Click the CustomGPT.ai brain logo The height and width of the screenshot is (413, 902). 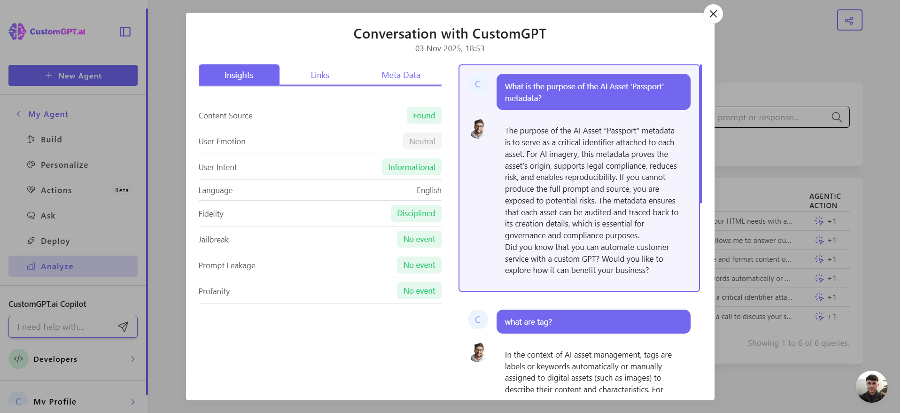pos(17,31)
